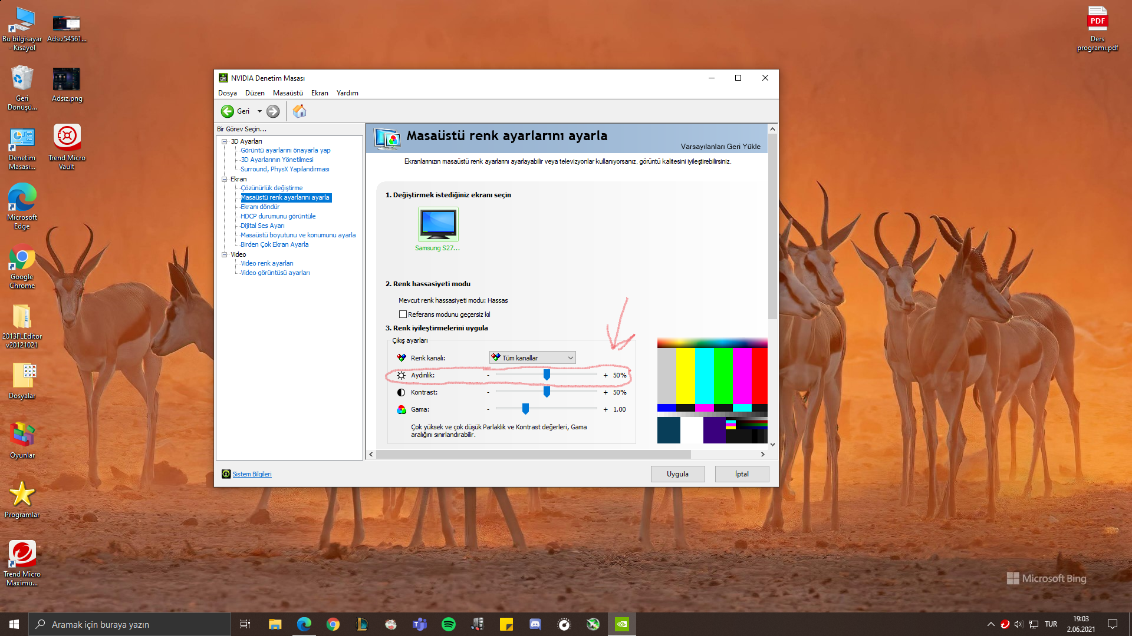Image resolution: width=1132 pixels, height=636 pixels.
Task: Open the Renk kanalı dropdown
Action: (x=532, y=358)
